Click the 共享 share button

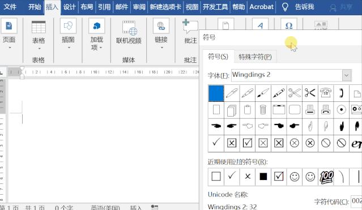(x=341, y=7)
